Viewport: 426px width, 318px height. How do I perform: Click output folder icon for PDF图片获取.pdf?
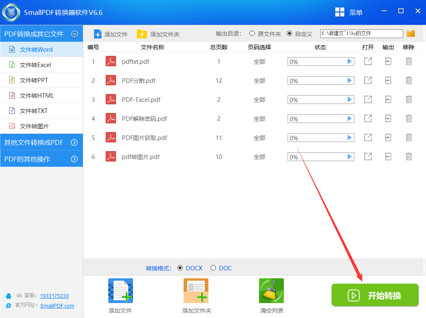[388, 137]
